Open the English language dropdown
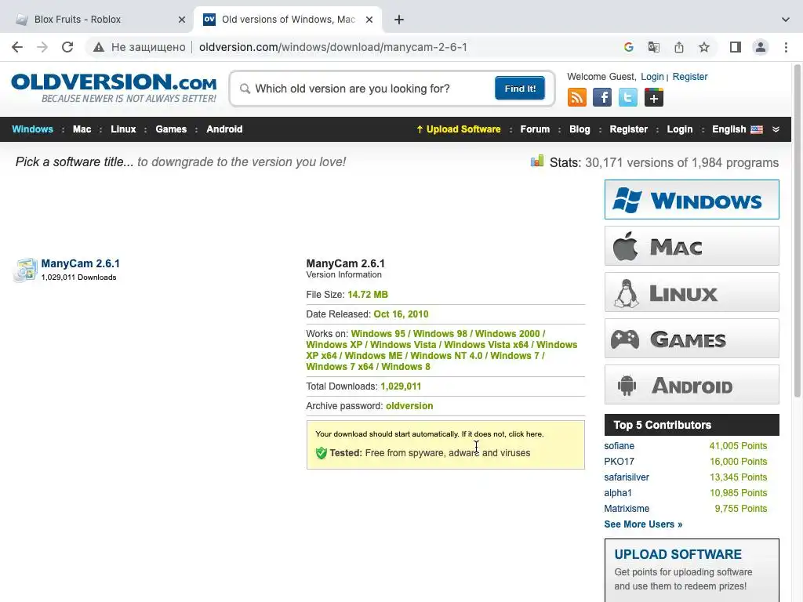The height and width of the screenshot is (602, 803). pyautogui.click(x=737, y=129)
